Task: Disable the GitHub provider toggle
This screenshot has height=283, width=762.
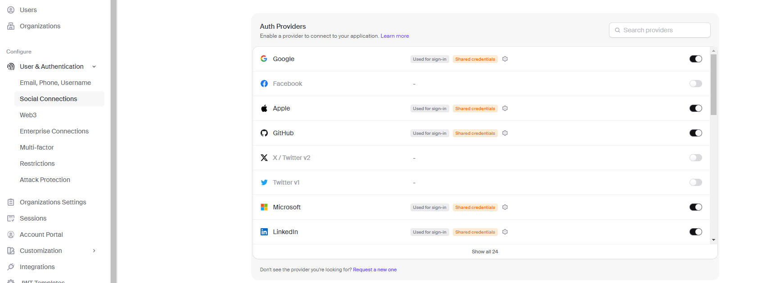Action: tap(696, 133)
